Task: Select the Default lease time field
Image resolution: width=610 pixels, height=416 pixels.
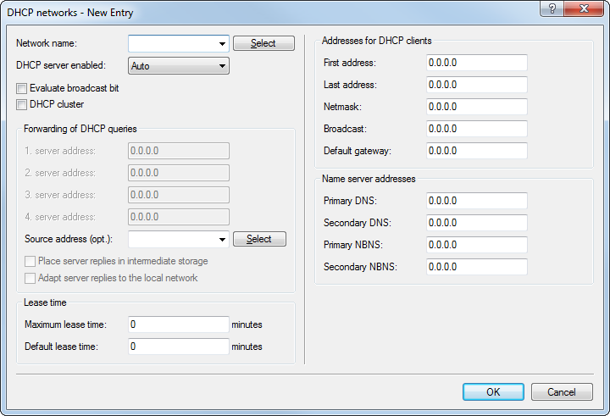Action: click(x=178, y=347)
